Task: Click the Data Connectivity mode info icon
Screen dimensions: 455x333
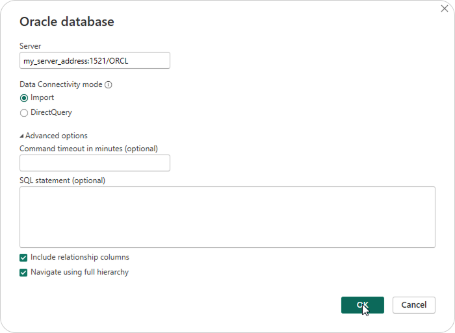Action: (x=109, y=84)
